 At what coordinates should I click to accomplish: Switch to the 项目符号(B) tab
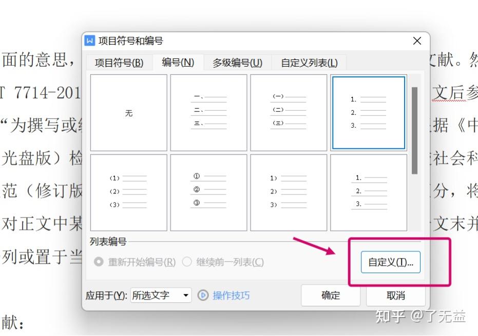coord(119,63)
